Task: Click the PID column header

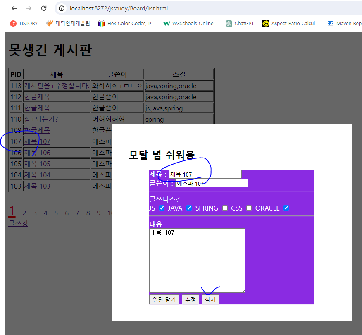Action: tap(16, 74)
